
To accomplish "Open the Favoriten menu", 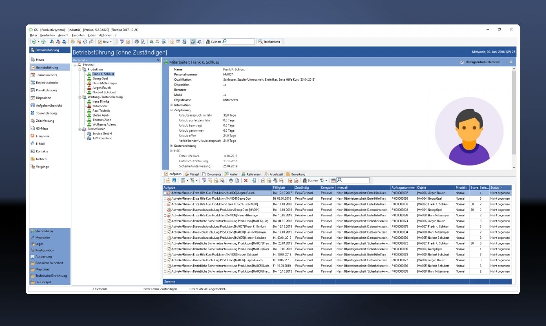I will [78, 35].
